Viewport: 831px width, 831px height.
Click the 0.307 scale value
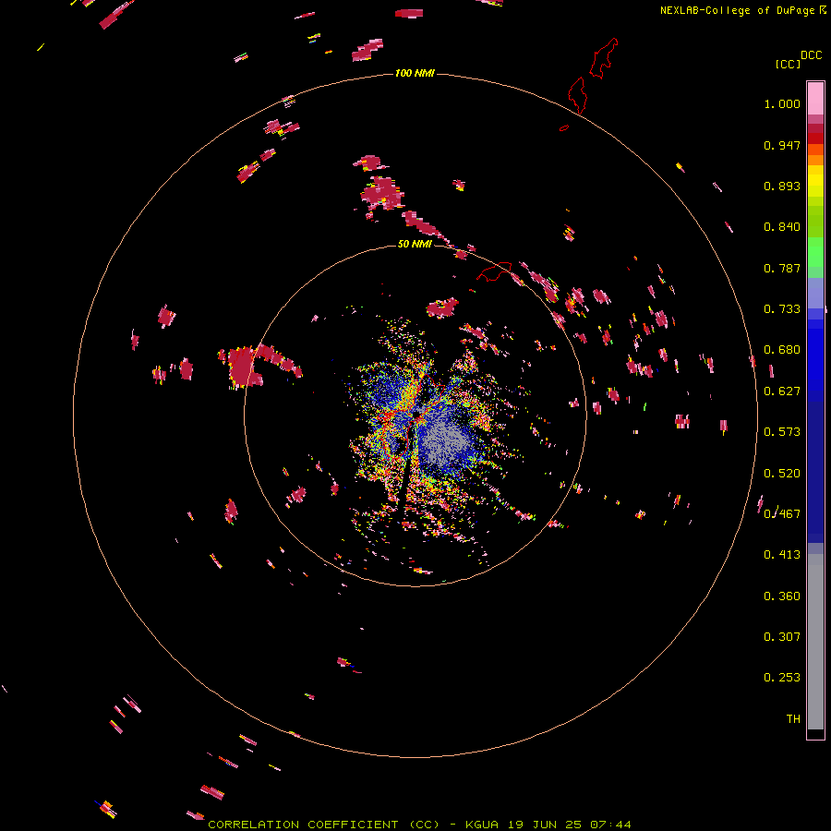[x=782, y=637]
